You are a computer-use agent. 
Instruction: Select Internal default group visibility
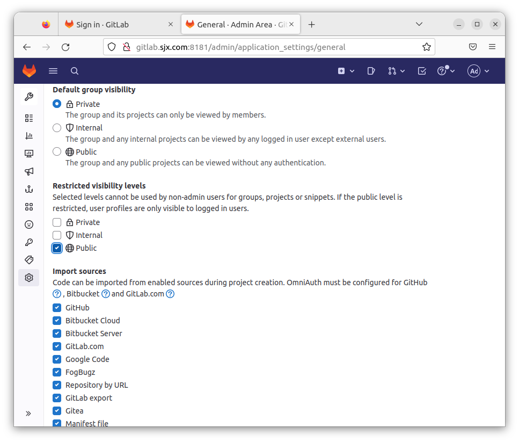[57, 128]
